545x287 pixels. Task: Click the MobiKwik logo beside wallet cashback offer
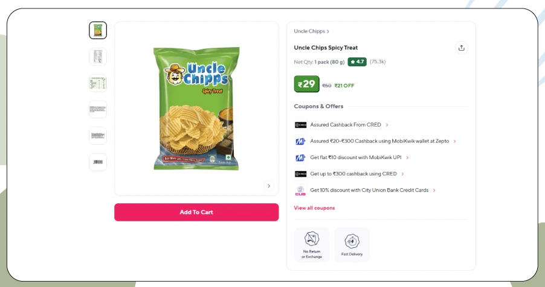pos(301,141)
